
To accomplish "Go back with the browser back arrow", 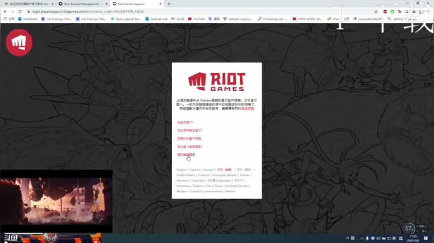I will click(5, 11).
